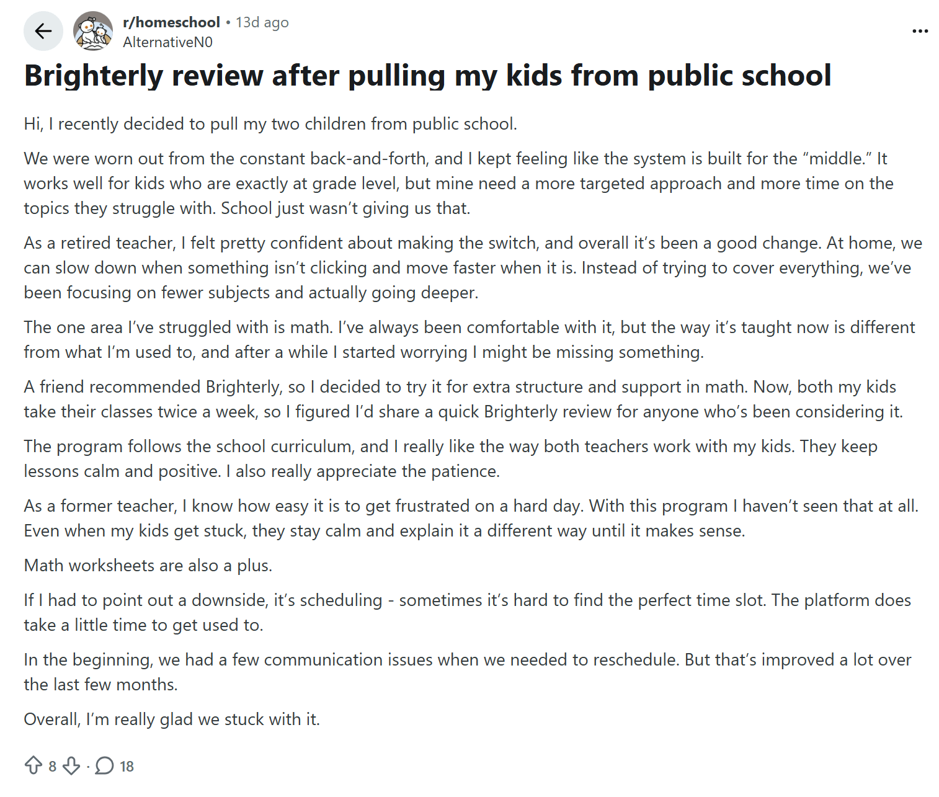
Task: Click the r/homeschool Snoo avatar
Action: point(93,30)
